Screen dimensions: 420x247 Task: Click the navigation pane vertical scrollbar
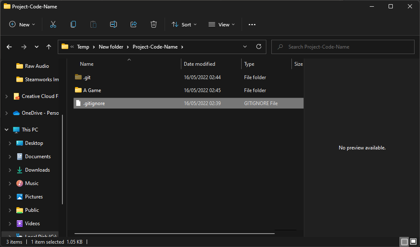click(x=62, y=160)
